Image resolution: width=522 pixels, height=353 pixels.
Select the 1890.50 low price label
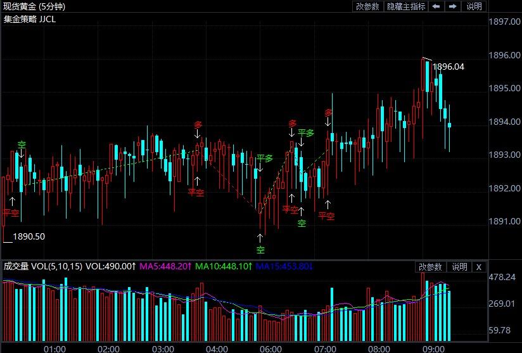point(29,237)
